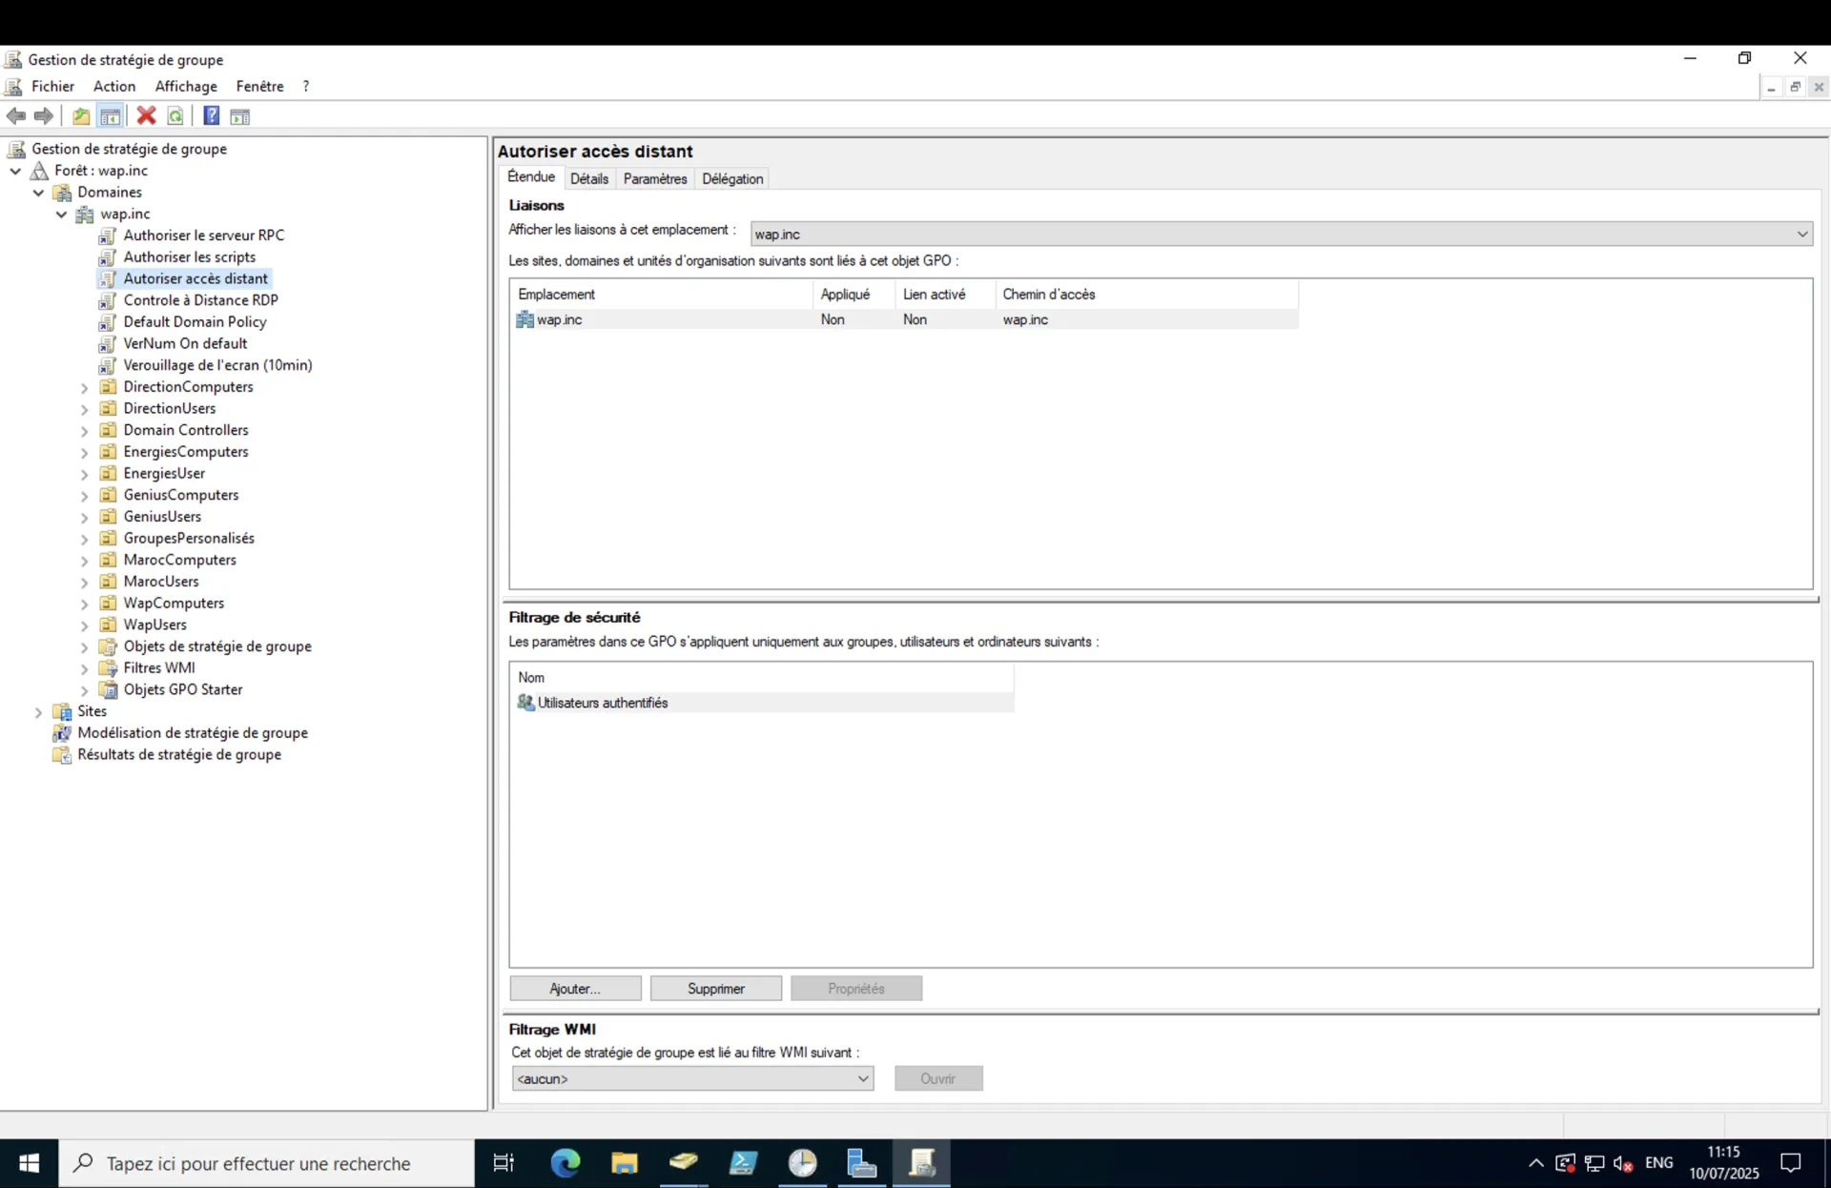Click the Propriétés button
Viewport: 1831px width, 1188px height.
(x=855, y=989)
